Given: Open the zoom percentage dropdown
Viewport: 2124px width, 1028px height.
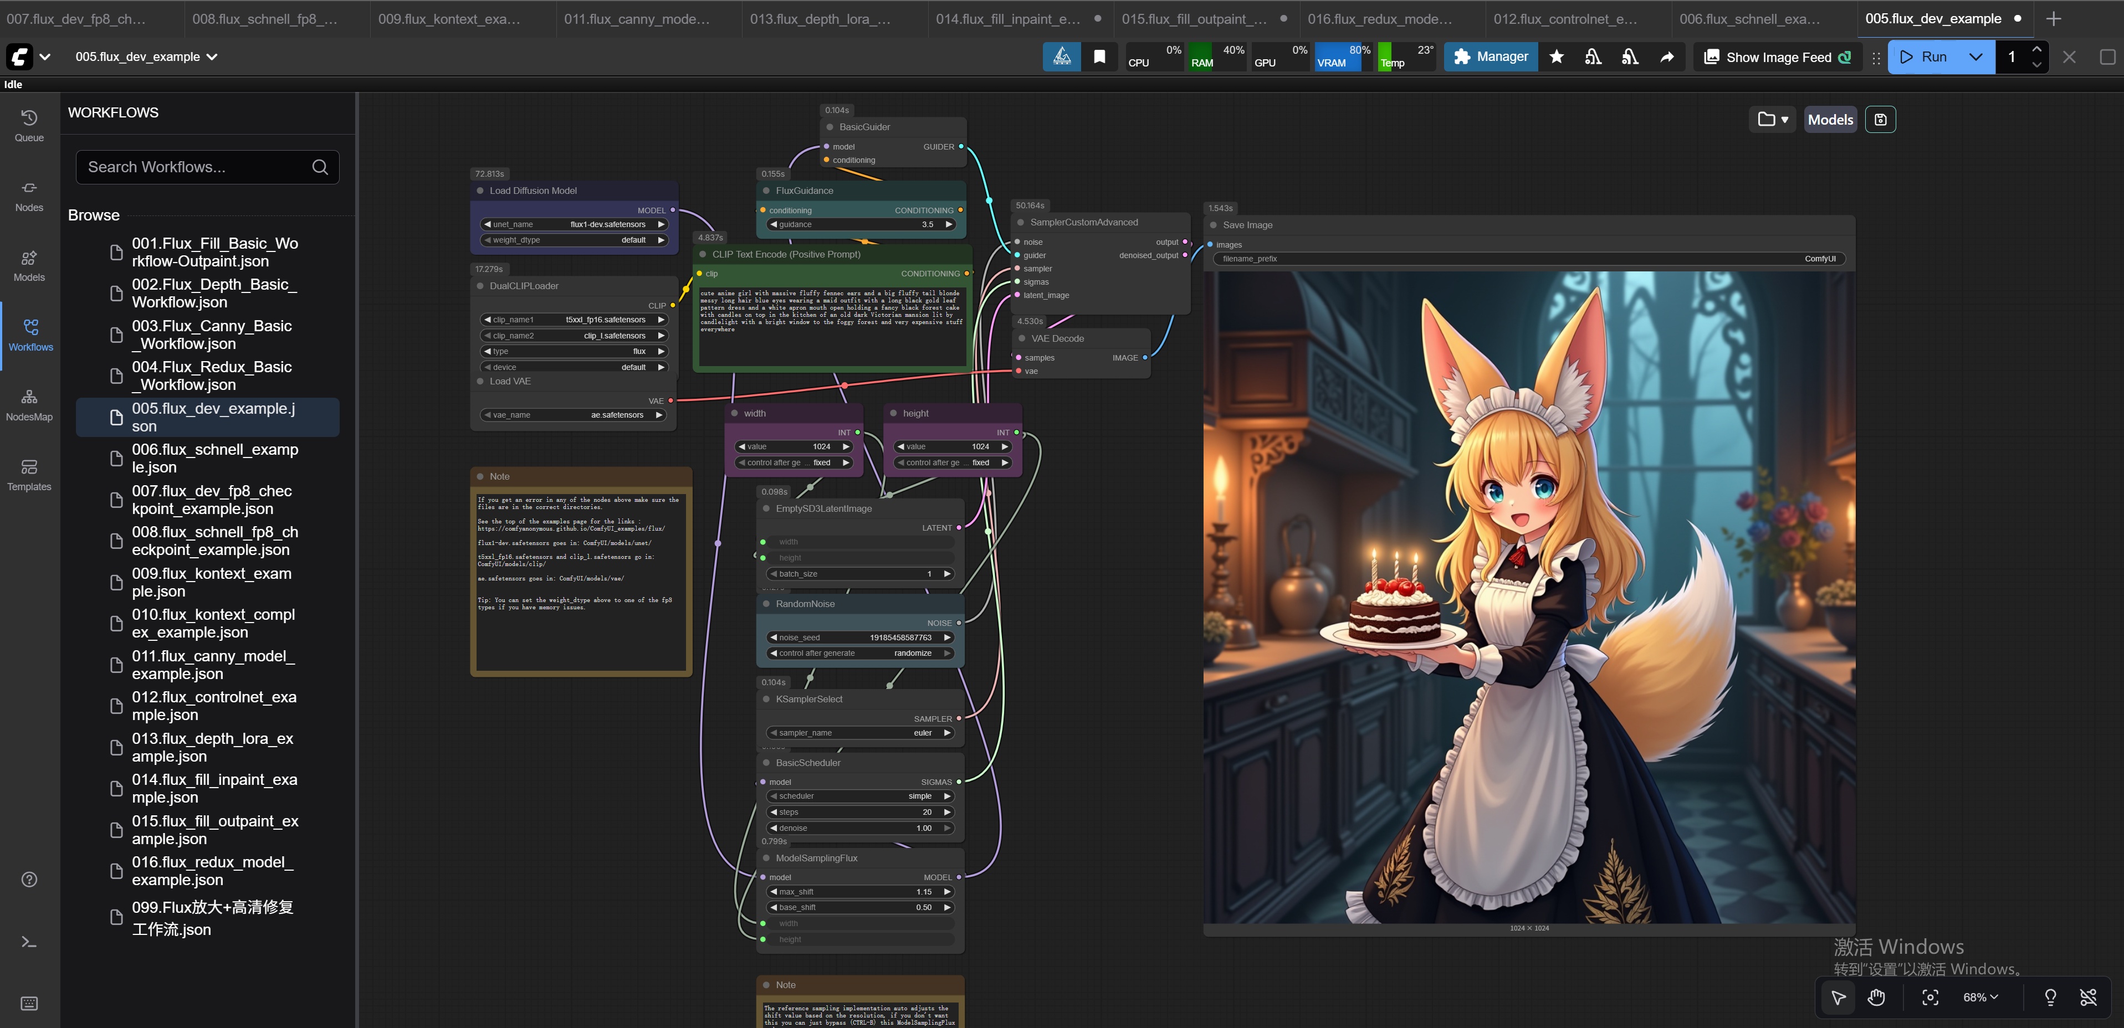Looking at the screenshot, I should point(1980,996).
